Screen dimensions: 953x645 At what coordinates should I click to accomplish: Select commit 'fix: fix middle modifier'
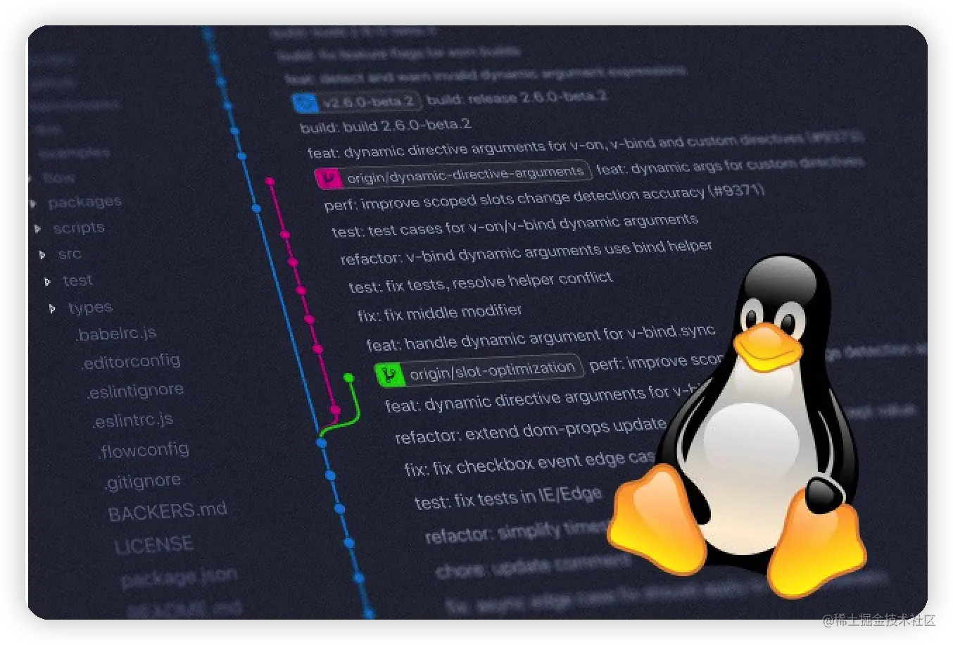pos(440,312)
